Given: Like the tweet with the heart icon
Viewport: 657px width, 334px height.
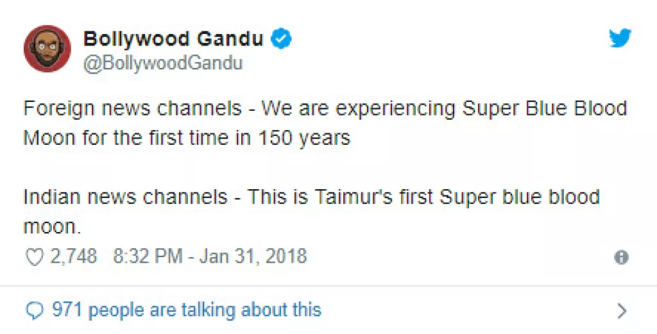Looking at the screenshot, I should [x=33, y=257].
